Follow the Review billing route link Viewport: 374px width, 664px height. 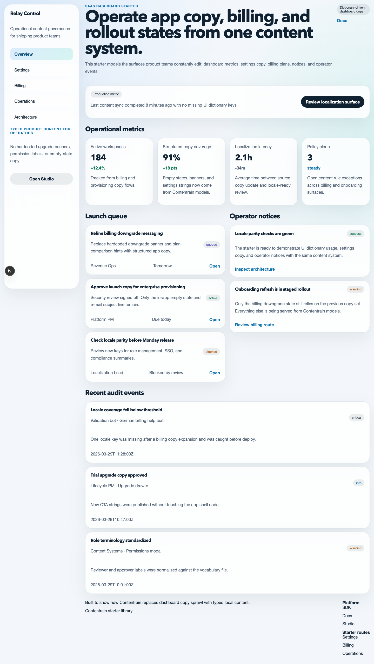tap(255, 325)
